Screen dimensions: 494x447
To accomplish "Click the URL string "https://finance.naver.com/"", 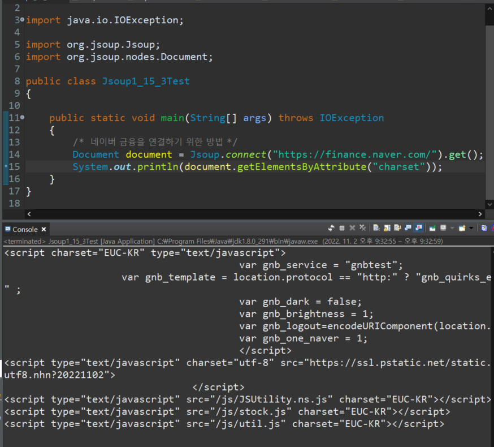I will click(x=354, y=154).
